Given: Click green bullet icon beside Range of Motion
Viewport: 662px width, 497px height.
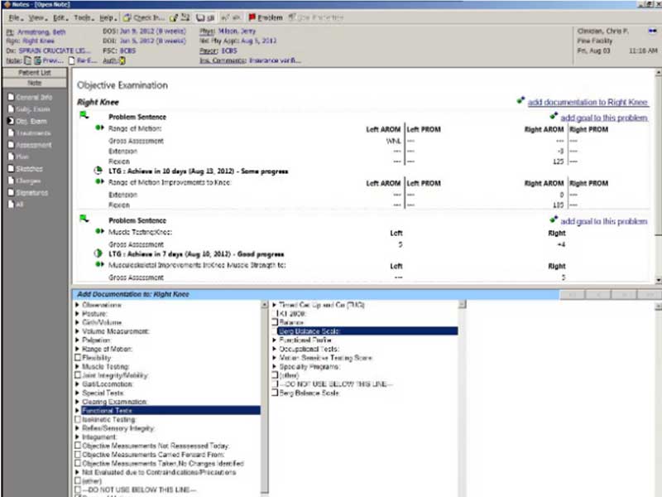Looking at the screenshot, I should point(99,128).
